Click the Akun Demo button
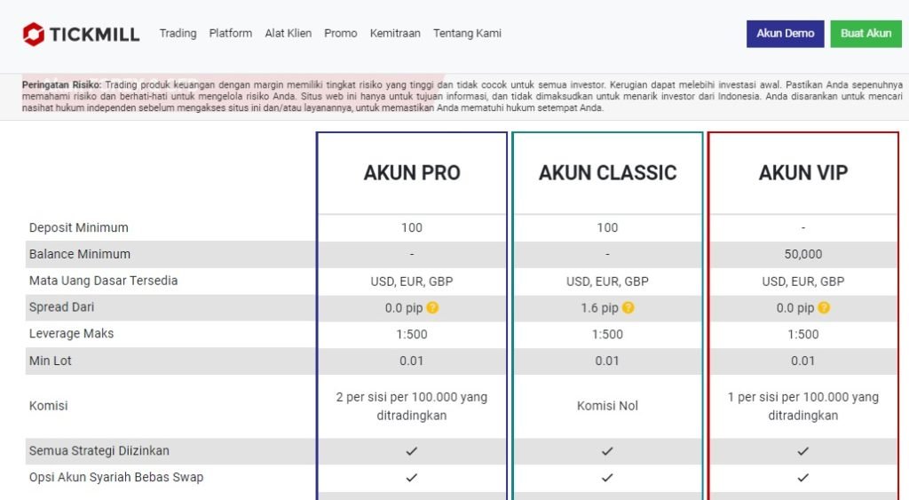Screen dimensions: 909x500 (785, 34)
